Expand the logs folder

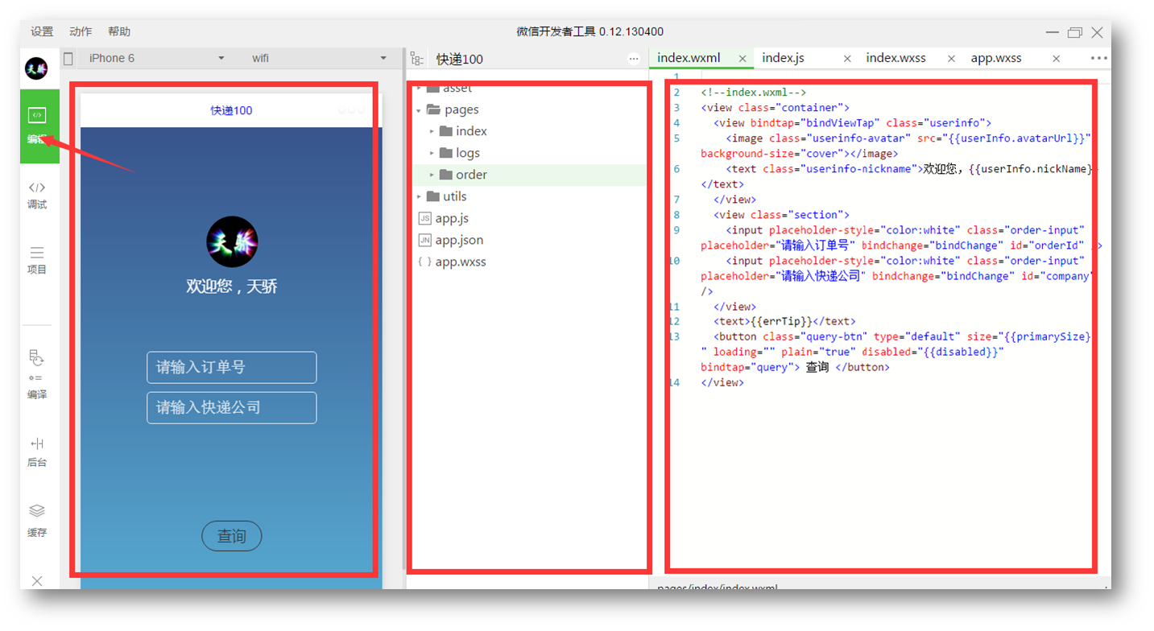click(432, 153)
